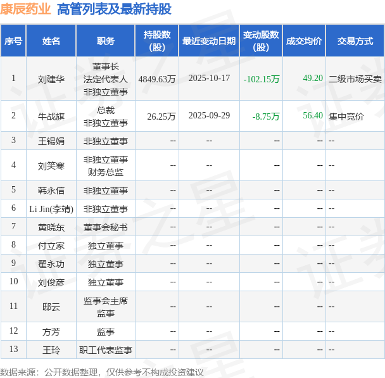Select the name 韩永信
Viewport: 385px width, 378px height.
51,191
